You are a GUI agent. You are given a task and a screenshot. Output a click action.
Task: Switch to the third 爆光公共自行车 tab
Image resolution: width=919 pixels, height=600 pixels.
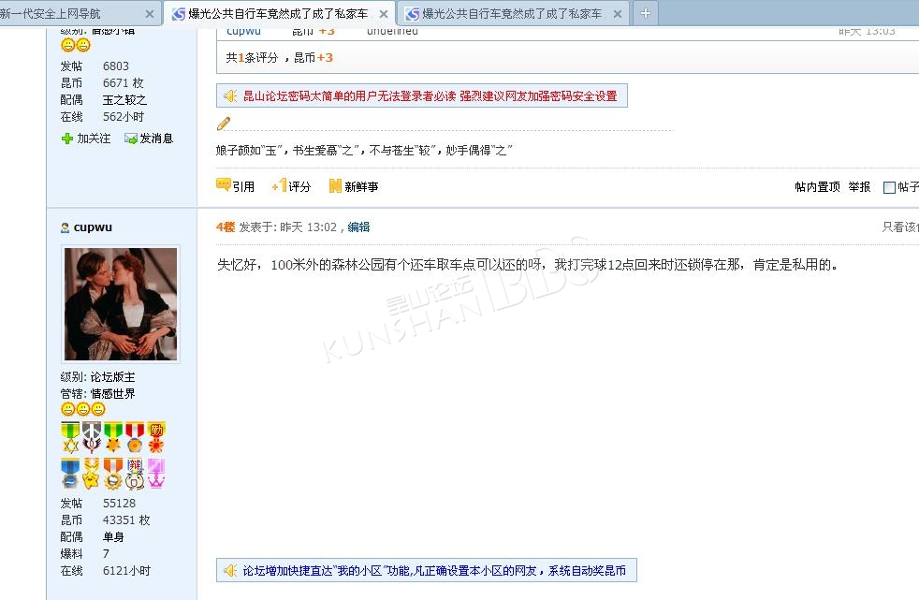click(512, 14)
